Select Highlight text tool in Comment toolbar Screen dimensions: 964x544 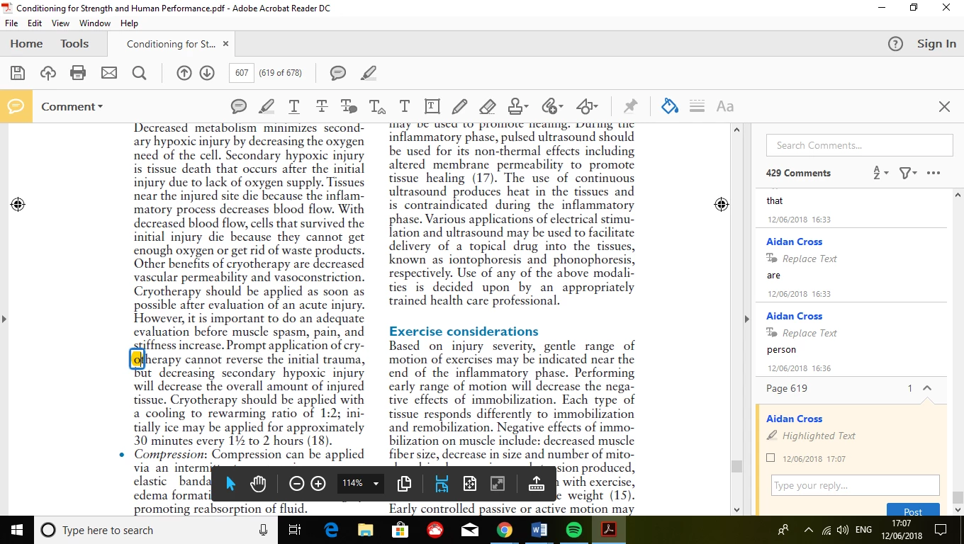click(x=267, y=106)
